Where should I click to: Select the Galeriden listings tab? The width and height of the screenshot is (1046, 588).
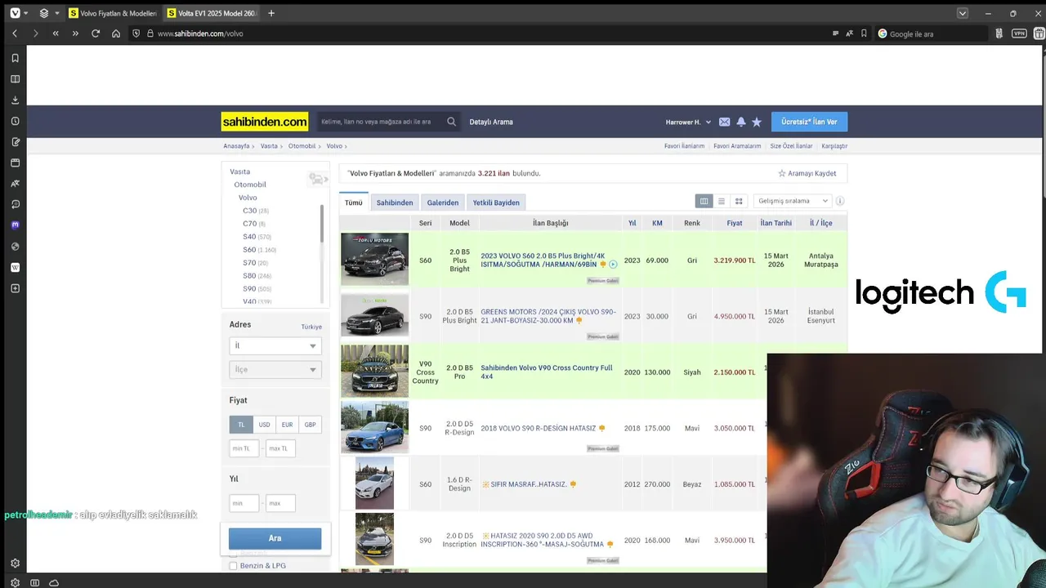tap(443, 203)
